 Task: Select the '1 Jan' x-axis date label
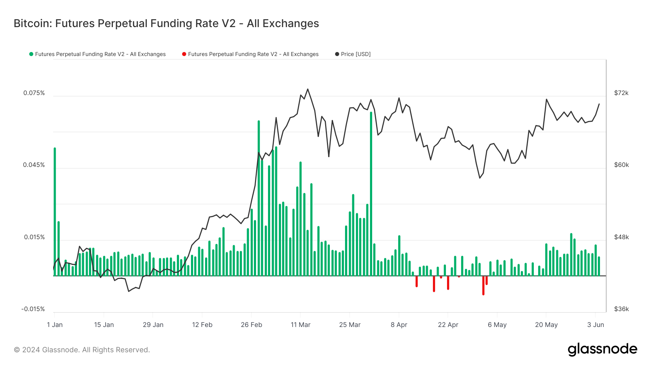coord(55,325)
